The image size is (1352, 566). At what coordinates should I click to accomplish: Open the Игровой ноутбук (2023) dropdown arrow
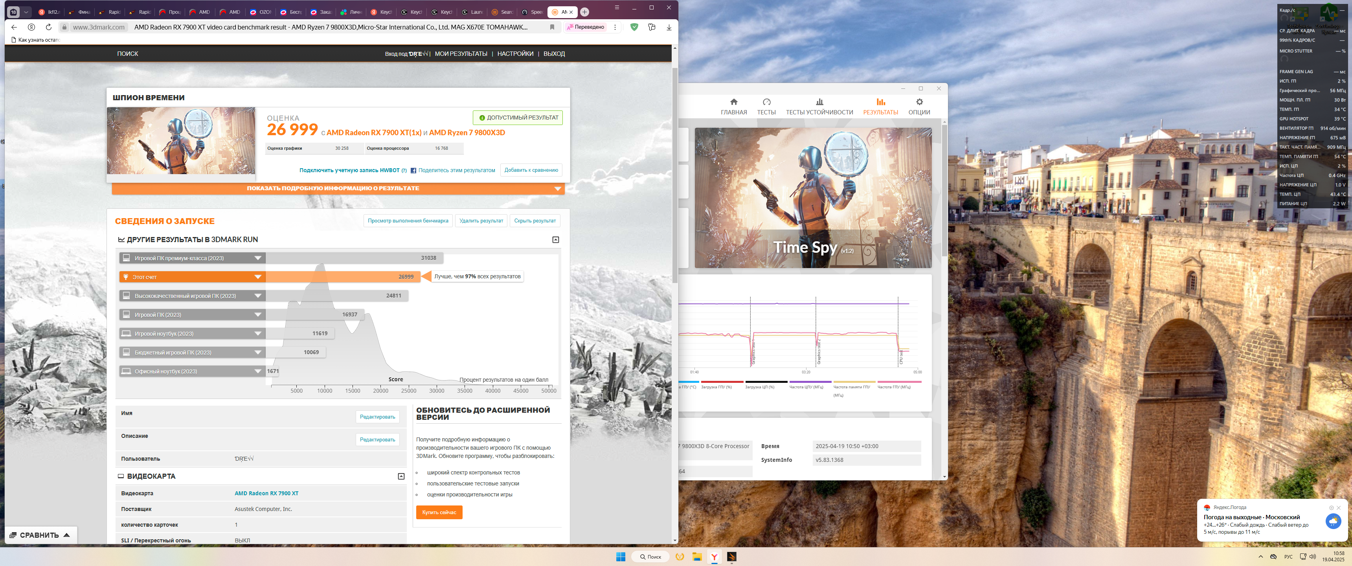(258, 334)
